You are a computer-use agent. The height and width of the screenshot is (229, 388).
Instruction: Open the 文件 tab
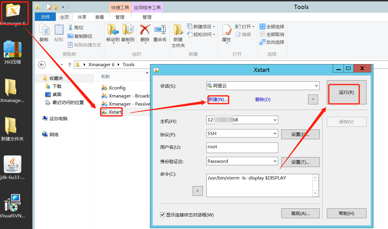[x=45, y=17]
